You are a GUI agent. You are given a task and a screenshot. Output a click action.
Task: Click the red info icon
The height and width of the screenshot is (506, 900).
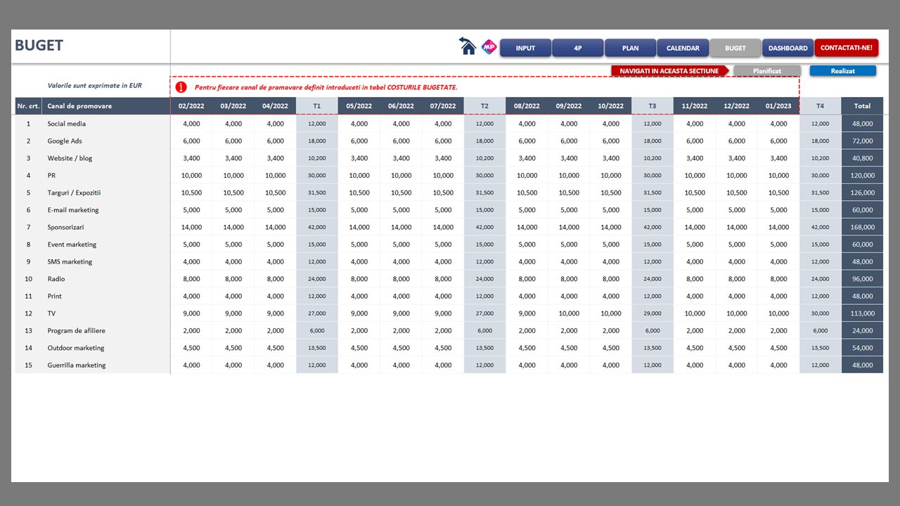pyautogui.click(x=181, y=87)
